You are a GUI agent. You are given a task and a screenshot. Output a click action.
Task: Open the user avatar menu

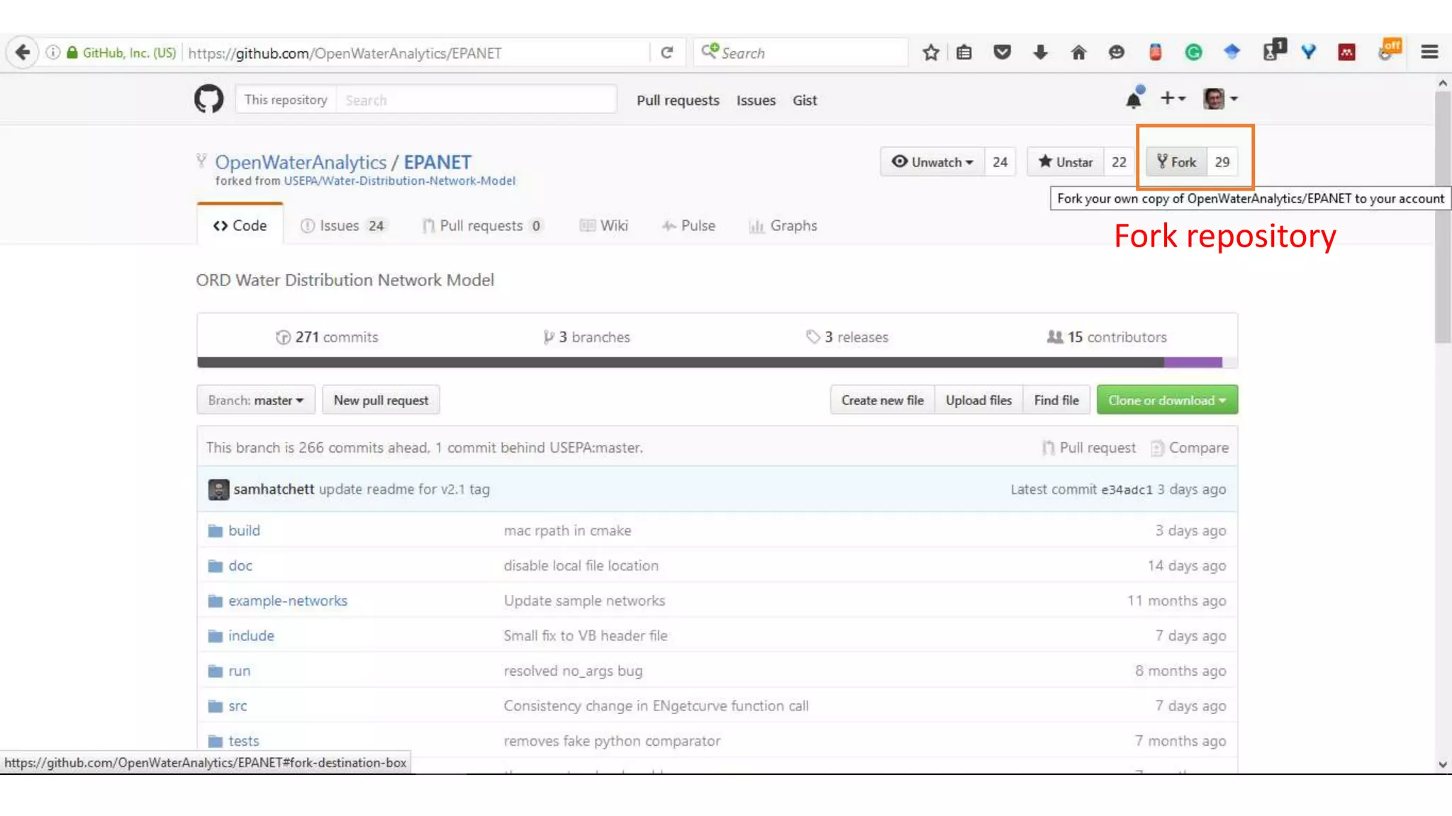[x=1220, y=99]
